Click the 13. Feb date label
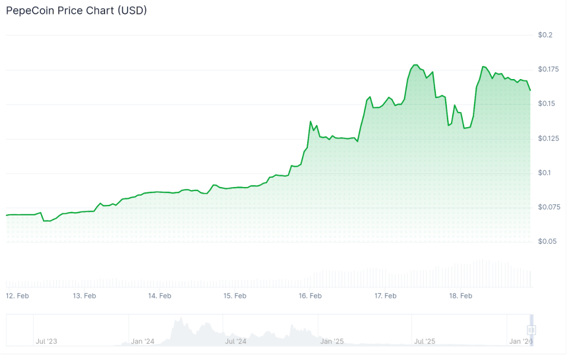 click(x=84, y=296)
